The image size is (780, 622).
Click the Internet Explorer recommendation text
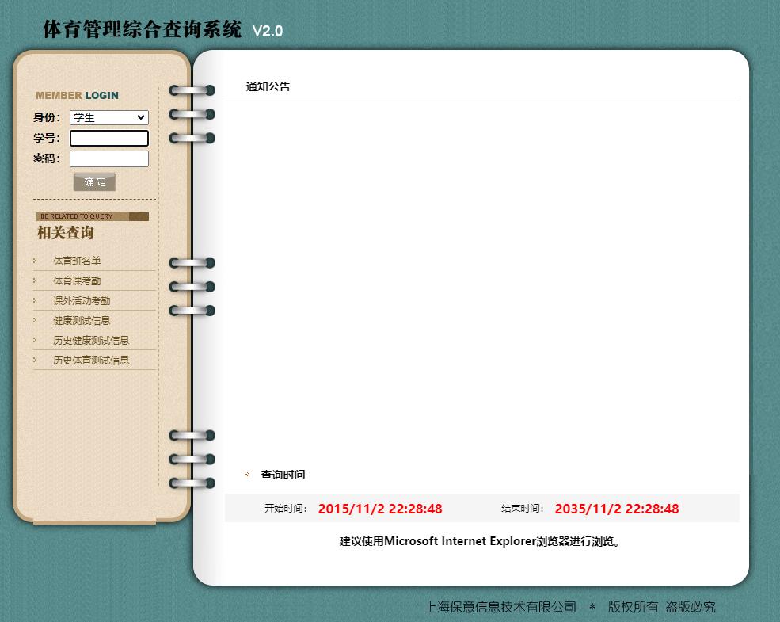coord(480,541)
